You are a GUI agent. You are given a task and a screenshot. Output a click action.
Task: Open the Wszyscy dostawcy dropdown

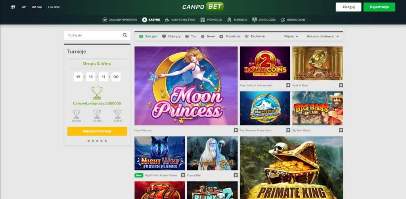click(x=323, y=36)
